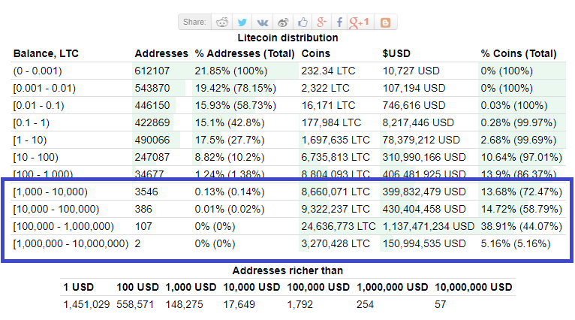Click 8,660,071 LTC coins cell
The width and height of the screenshot is (575, 320).
[x=336, y=192]
